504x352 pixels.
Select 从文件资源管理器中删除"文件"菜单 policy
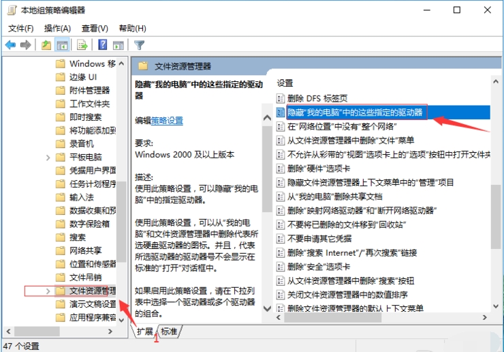351,141
